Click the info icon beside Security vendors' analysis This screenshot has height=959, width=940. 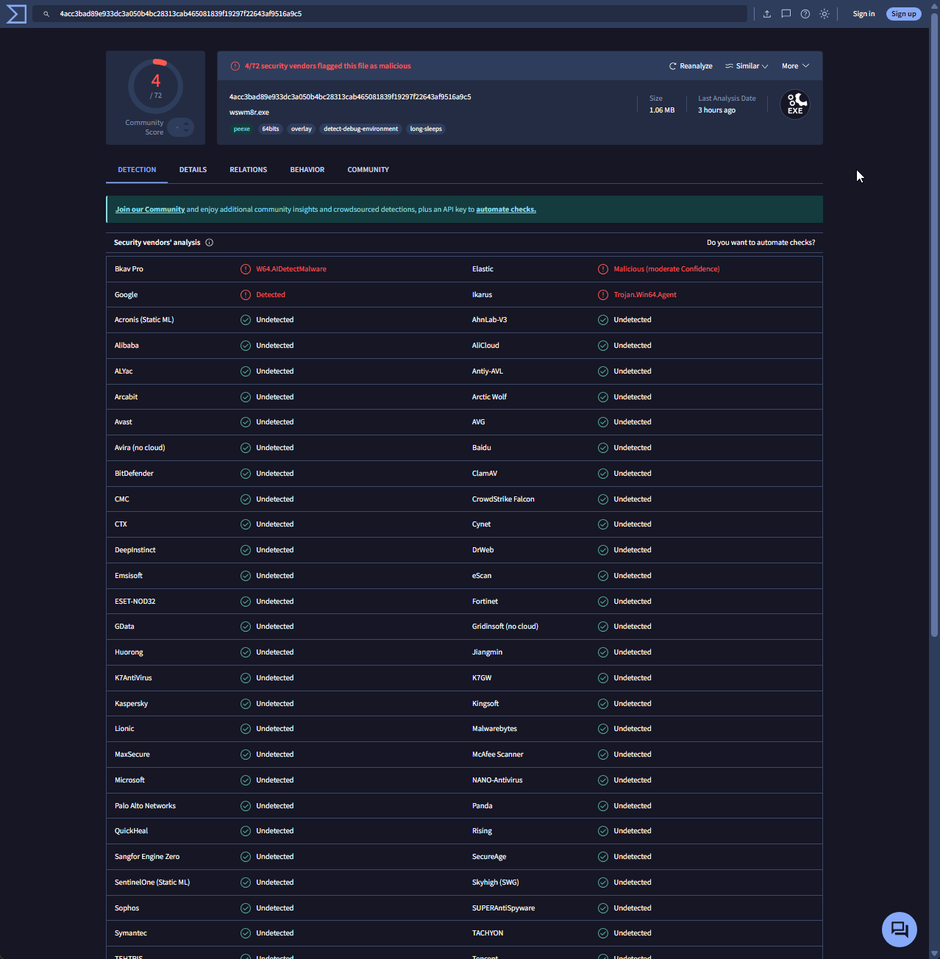(210, 243)
